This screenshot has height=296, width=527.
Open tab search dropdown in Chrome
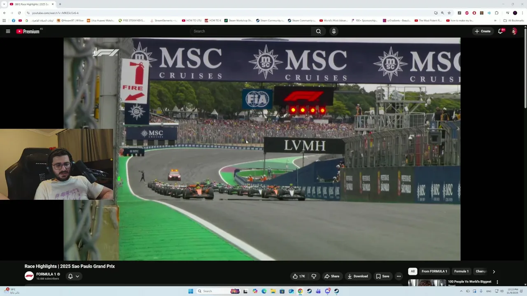pos(4,4)
